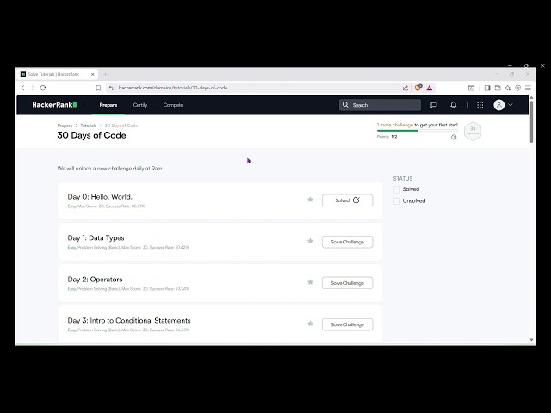The width and height of the screenshot is (551, 413).
Task: Click the browser address bar URL
Action: pos(173,88)
